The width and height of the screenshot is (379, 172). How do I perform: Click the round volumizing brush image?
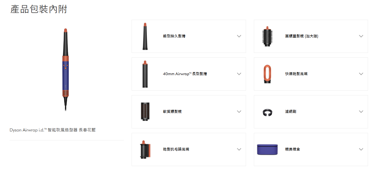click(x=267, y=36)
